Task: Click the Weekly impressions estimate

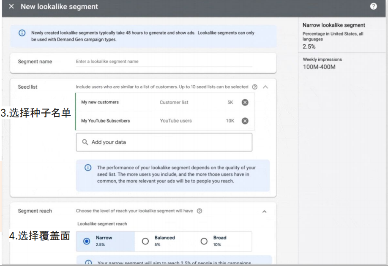Action: click(319, 67)
